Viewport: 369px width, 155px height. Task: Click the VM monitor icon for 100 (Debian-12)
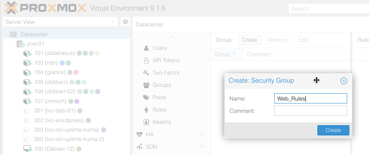pos(28,149)
